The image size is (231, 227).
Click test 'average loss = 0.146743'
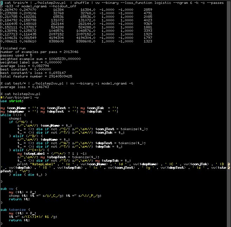pyautogui.click(x=25, y=87)
